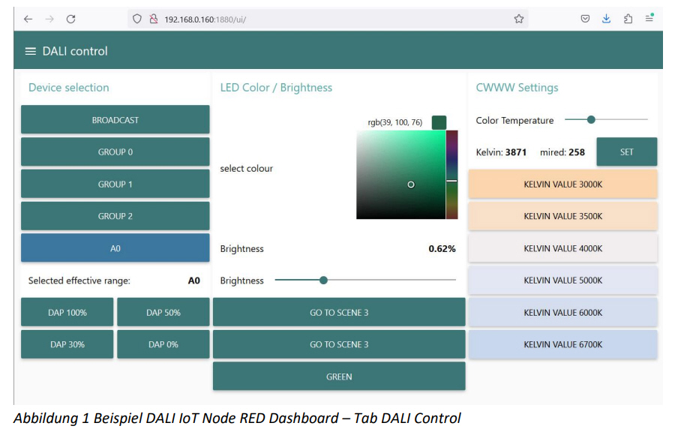This screenshot has width=678, height=441.
Task: Click the browser back arrow
Action: 27,19
